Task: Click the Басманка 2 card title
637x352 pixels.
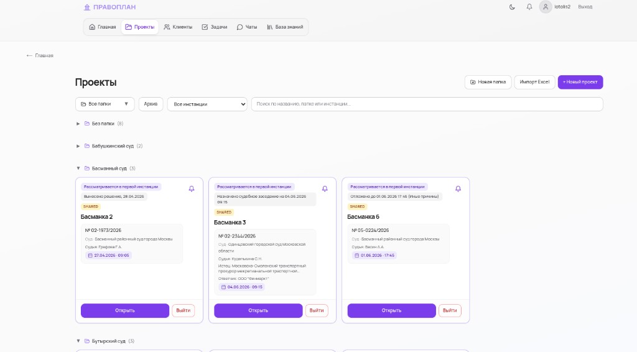Action: 96,217
